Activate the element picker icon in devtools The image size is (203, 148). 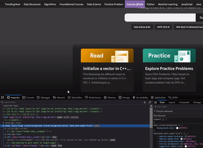coord(2,97)
